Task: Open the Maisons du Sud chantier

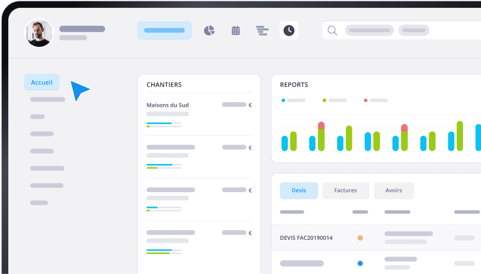Action: coord(167,105)
